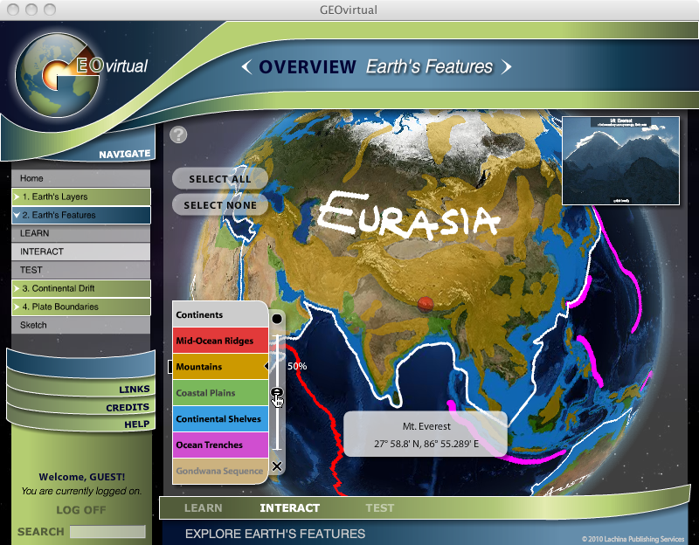Switch to the LEARN bottom tab
Viewport: 699px width, 545px height.
click(x=204, y=508)
